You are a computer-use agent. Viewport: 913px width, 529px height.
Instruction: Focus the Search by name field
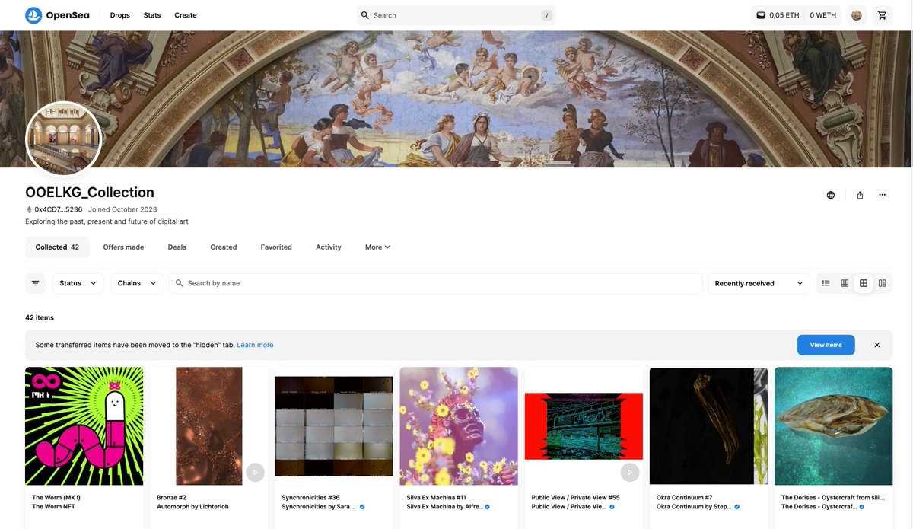coord(435,283)
